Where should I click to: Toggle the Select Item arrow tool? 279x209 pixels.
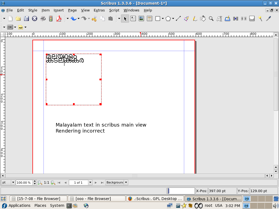pos(125,19)
